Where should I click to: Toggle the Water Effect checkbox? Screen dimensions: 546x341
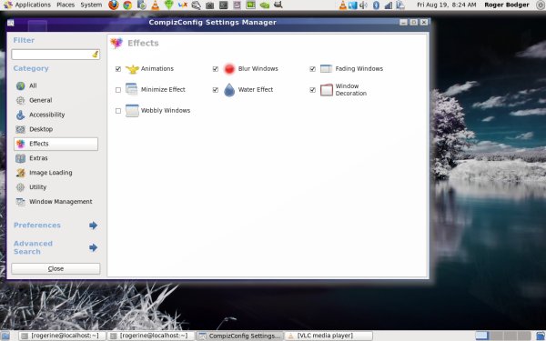click(215, 90)
